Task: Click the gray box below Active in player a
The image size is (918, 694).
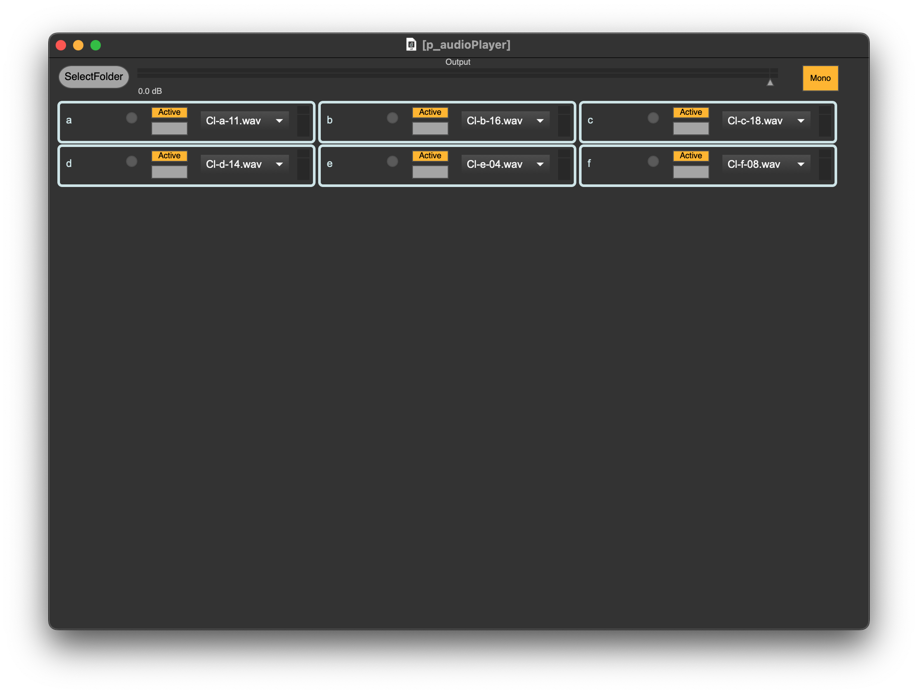Action: tap(170, 128)
